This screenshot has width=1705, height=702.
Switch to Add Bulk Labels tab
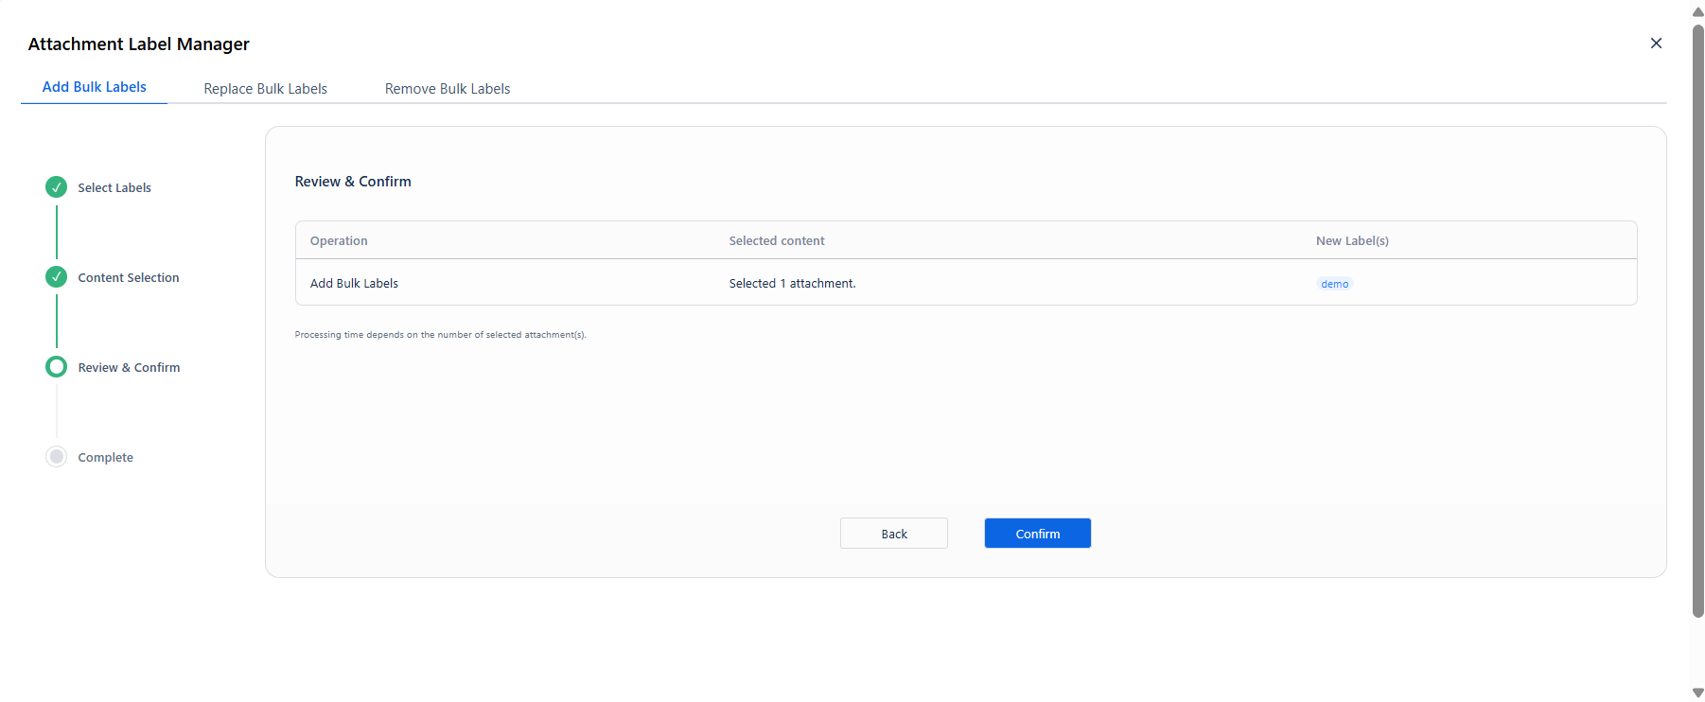pos(95,87)
